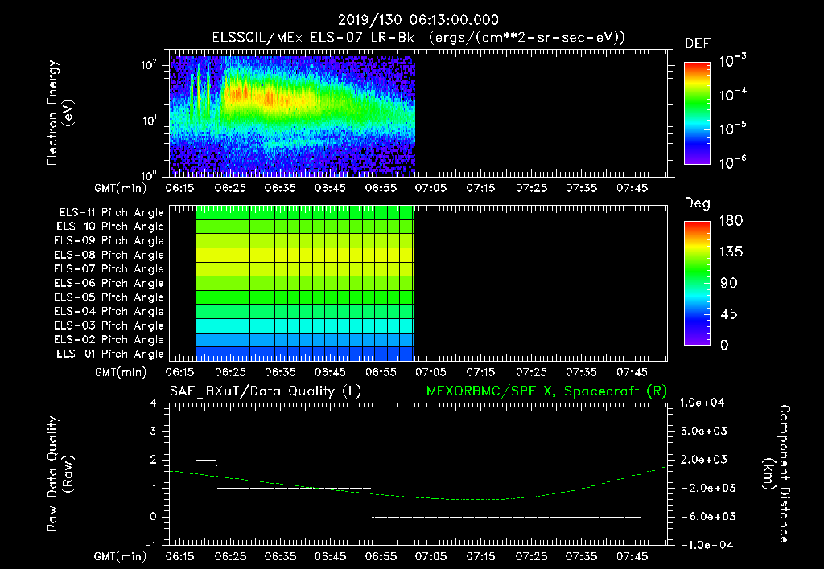Select the 'ELS-02 Pitch Angle' row label
824x569 pixels.
coord(109,340)
